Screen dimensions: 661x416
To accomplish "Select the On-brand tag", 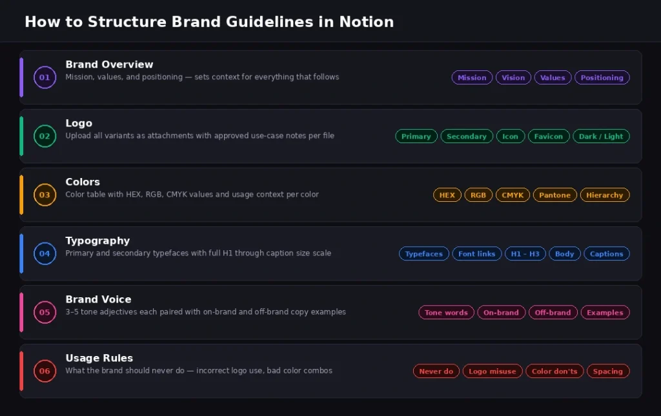I will [x=501, y=312].
